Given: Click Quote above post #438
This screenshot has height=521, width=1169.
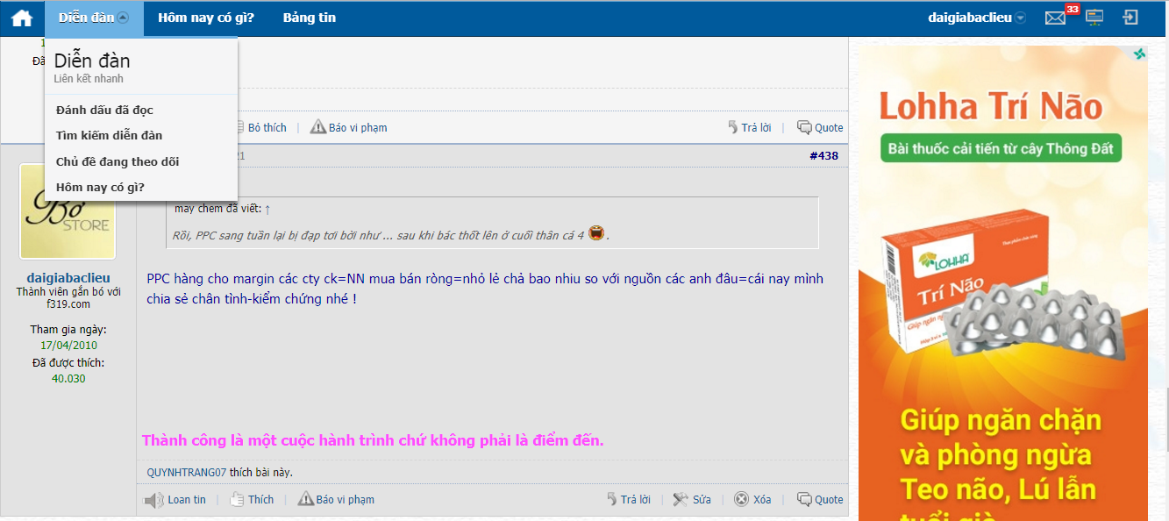Looking at the screenshot, I should click(x=820, y=127).
